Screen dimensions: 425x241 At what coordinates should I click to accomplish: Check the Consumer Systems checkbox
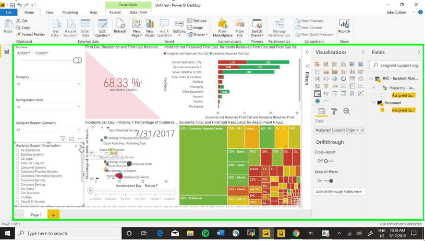pyautogui.click(x=18, y=168)
